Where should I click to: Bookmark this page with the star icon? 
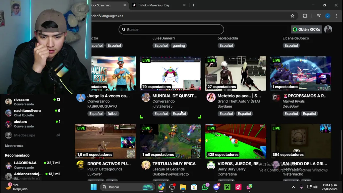coord(292,16)
